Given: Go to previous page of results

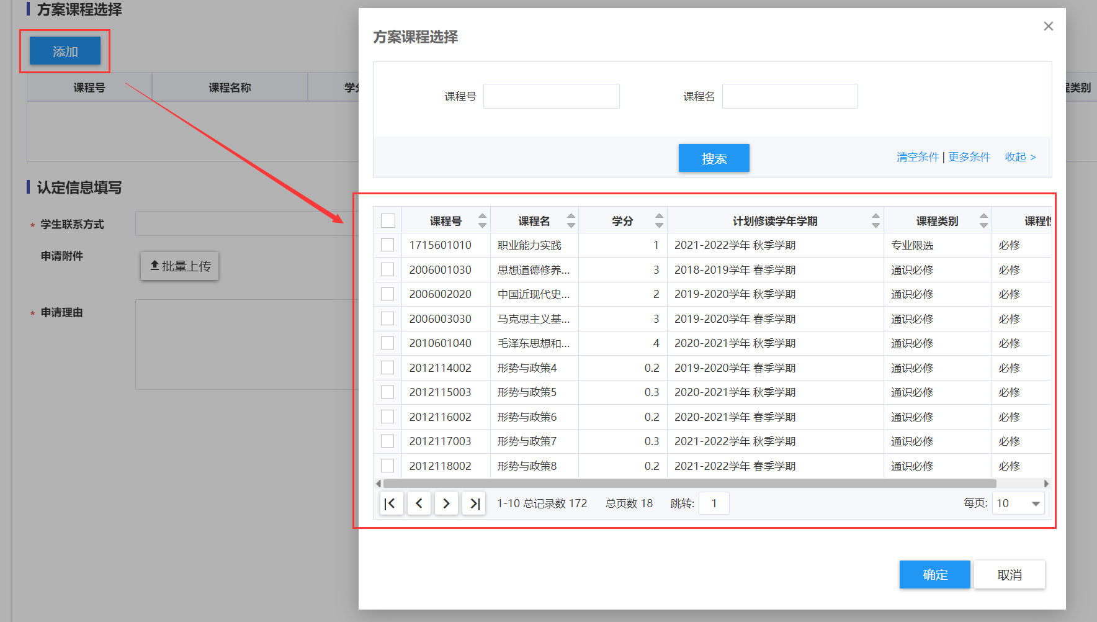Looking at the screenshot, I should coord(419,503).
